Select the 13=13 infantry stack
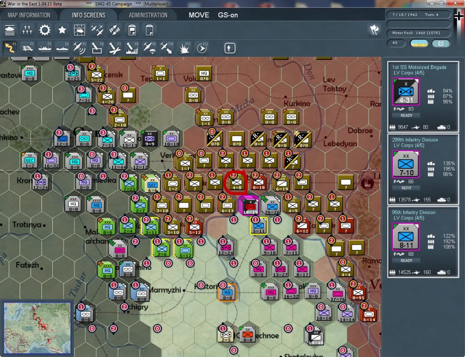Screen dimensions: 465x357 click(x=129, y=140)
